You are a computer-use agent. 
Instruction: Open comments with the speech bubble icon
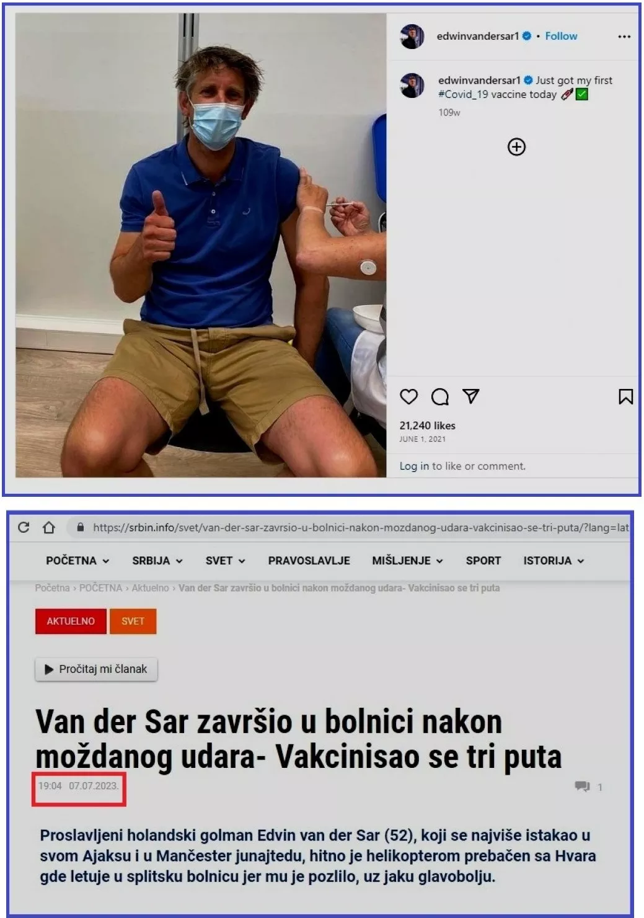pos(440,396)
